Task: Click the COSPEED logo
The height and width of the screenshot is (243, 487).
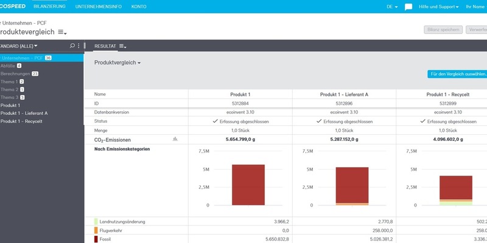Action: 12,6
